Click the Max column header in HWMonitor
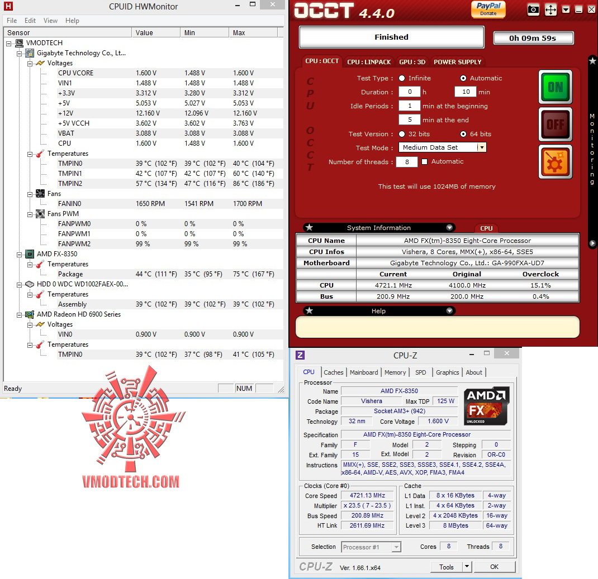The width and height of the screenshot is (598, 579). coord(253,33)
